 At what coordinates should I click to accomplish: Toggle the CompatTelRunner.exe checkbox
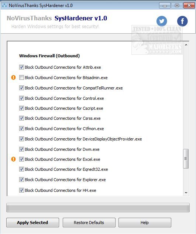21,88
